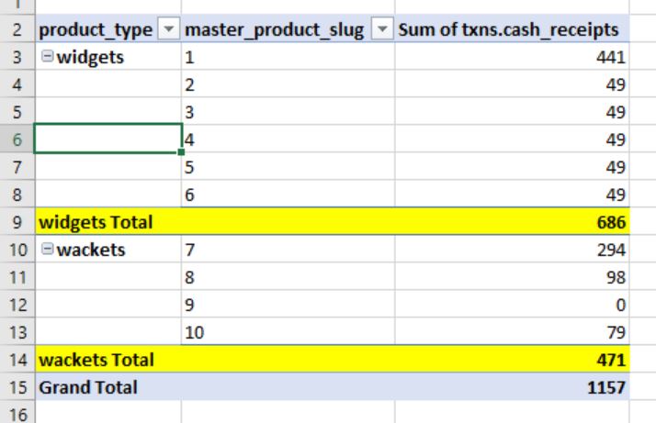Click the 686 widgets total value

611,222
